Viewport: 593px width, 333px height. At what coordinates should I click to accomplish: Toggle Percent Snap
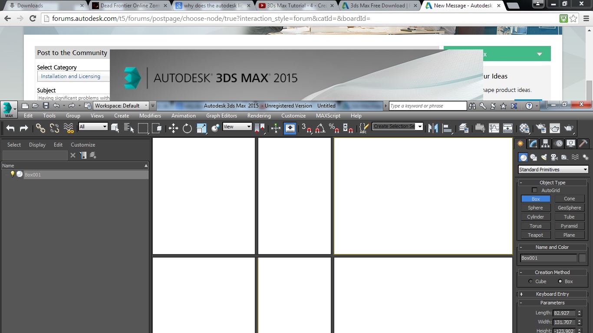(334, 128)
